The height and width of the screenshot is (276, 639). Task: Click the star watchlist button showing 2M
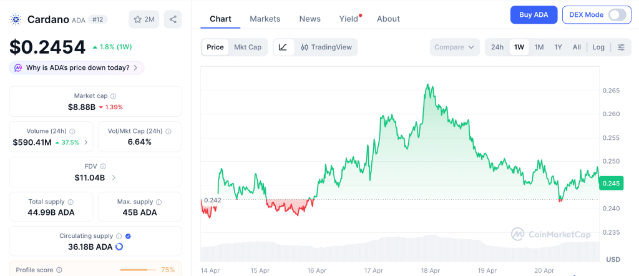[x=144, y=19]
